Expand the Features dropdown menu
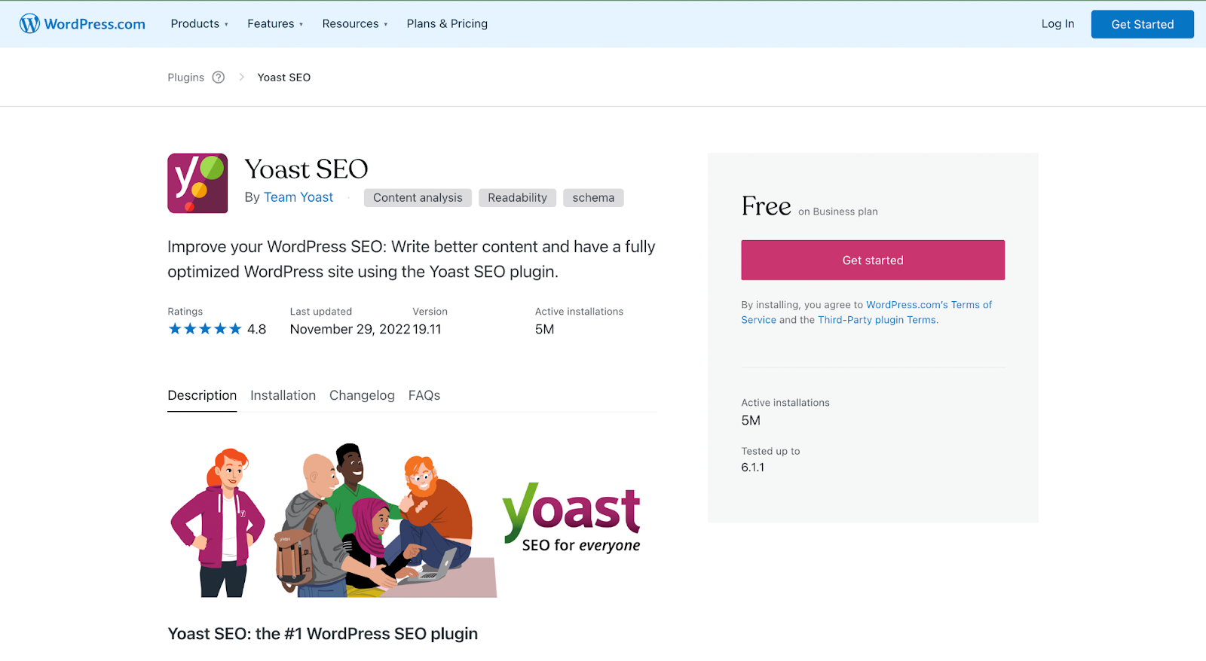Image resolution: width=1206 pixels, height=661 pixels. (275, 24)
